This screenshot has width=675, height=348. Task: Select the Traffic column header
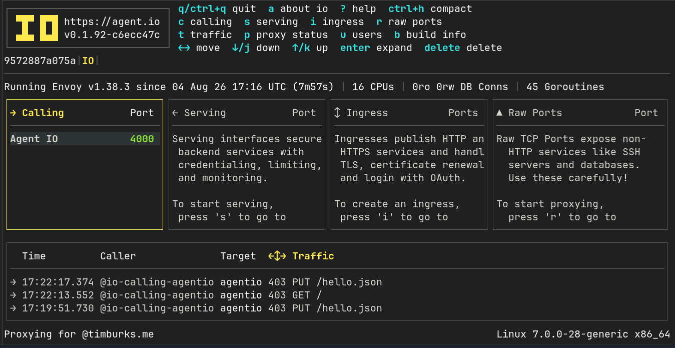click(313, 256)
